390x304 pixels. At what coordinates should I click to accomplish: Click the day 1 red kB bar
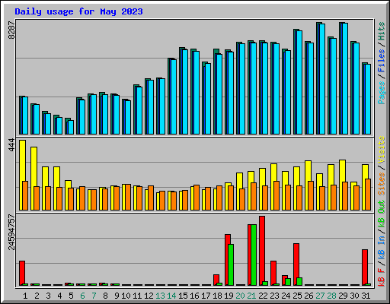tap(22, 273)
